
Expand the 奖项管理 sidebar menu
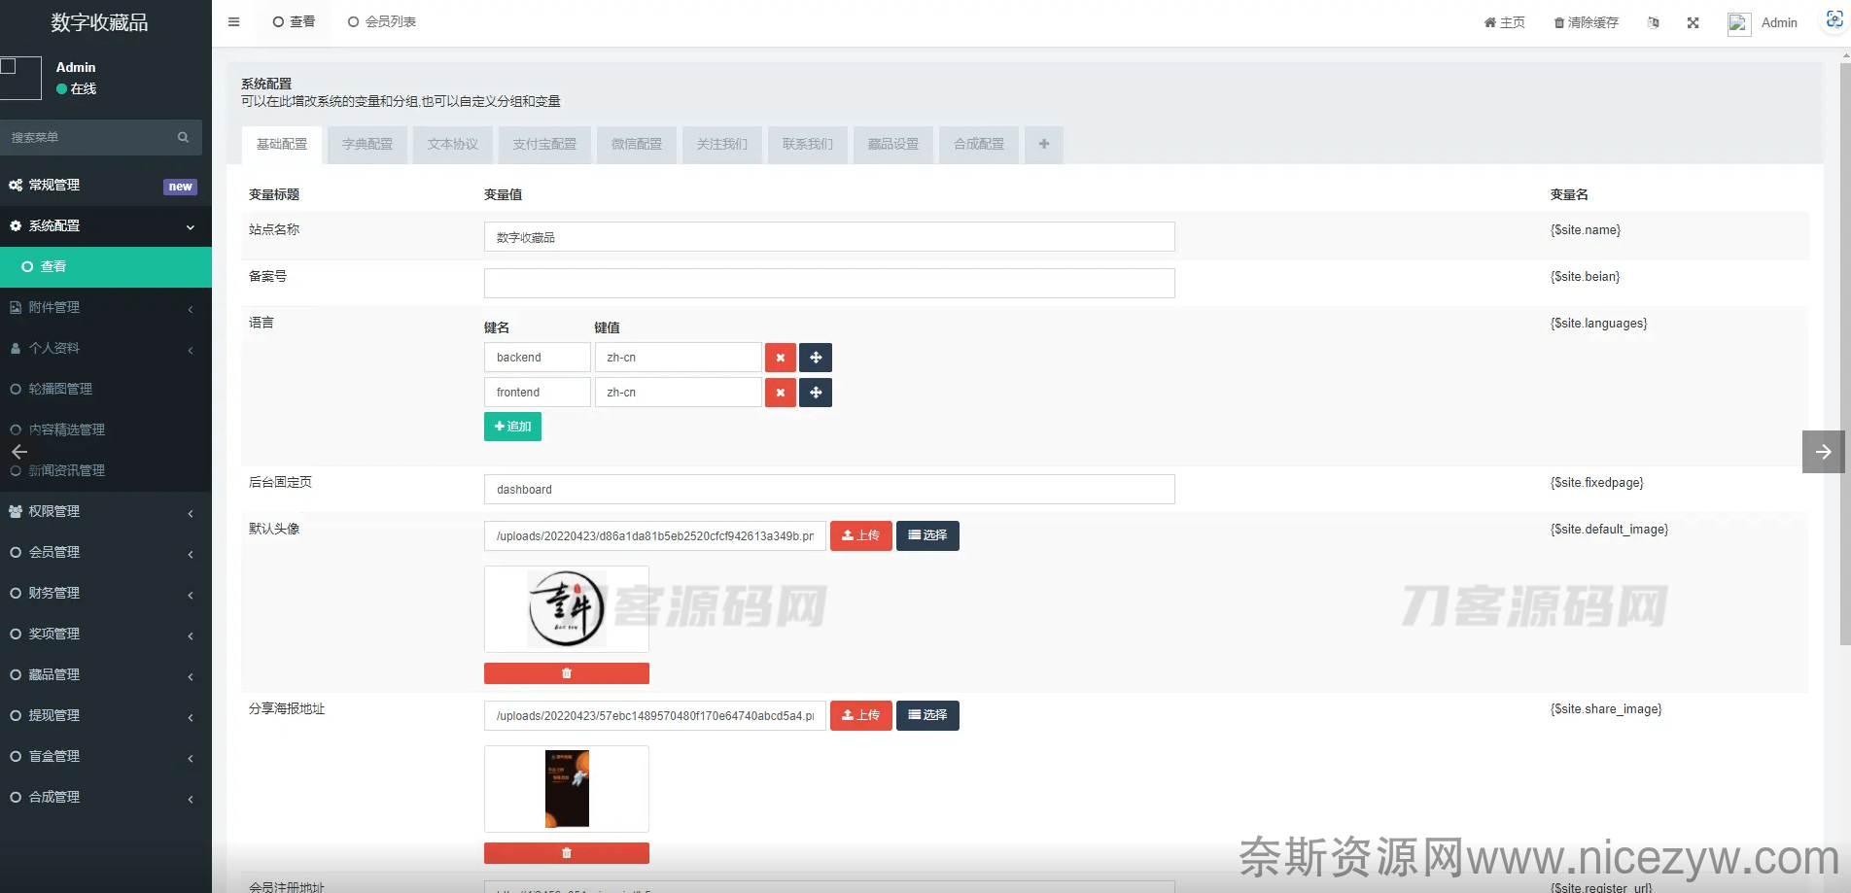pos(106,634)
